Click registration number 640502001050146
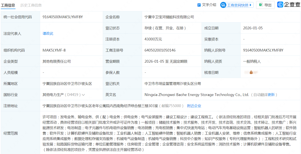Image resolution: width=301 pixels, height=154 pixels. pyautogui.click(x=160, y=50)
